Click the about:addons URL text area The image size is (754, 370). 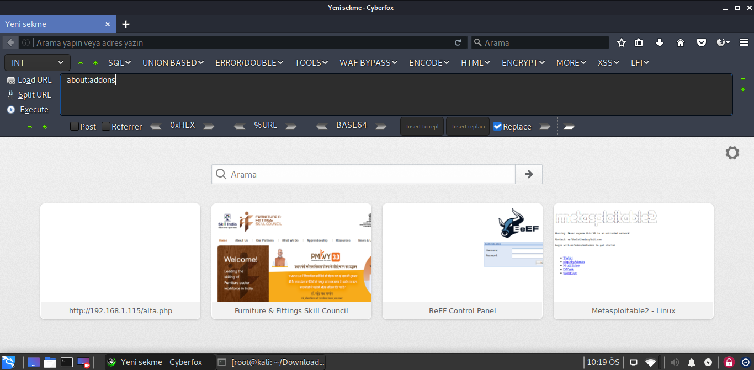click(x=396, y=94)
